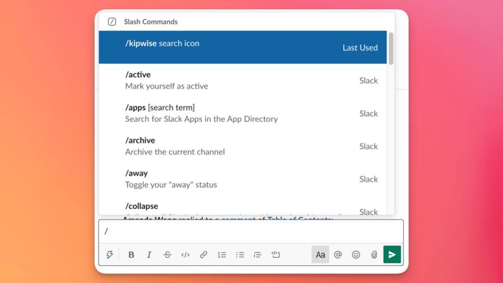Open the emoji picker
Screen dimensions: 503x283
point(356,255)
